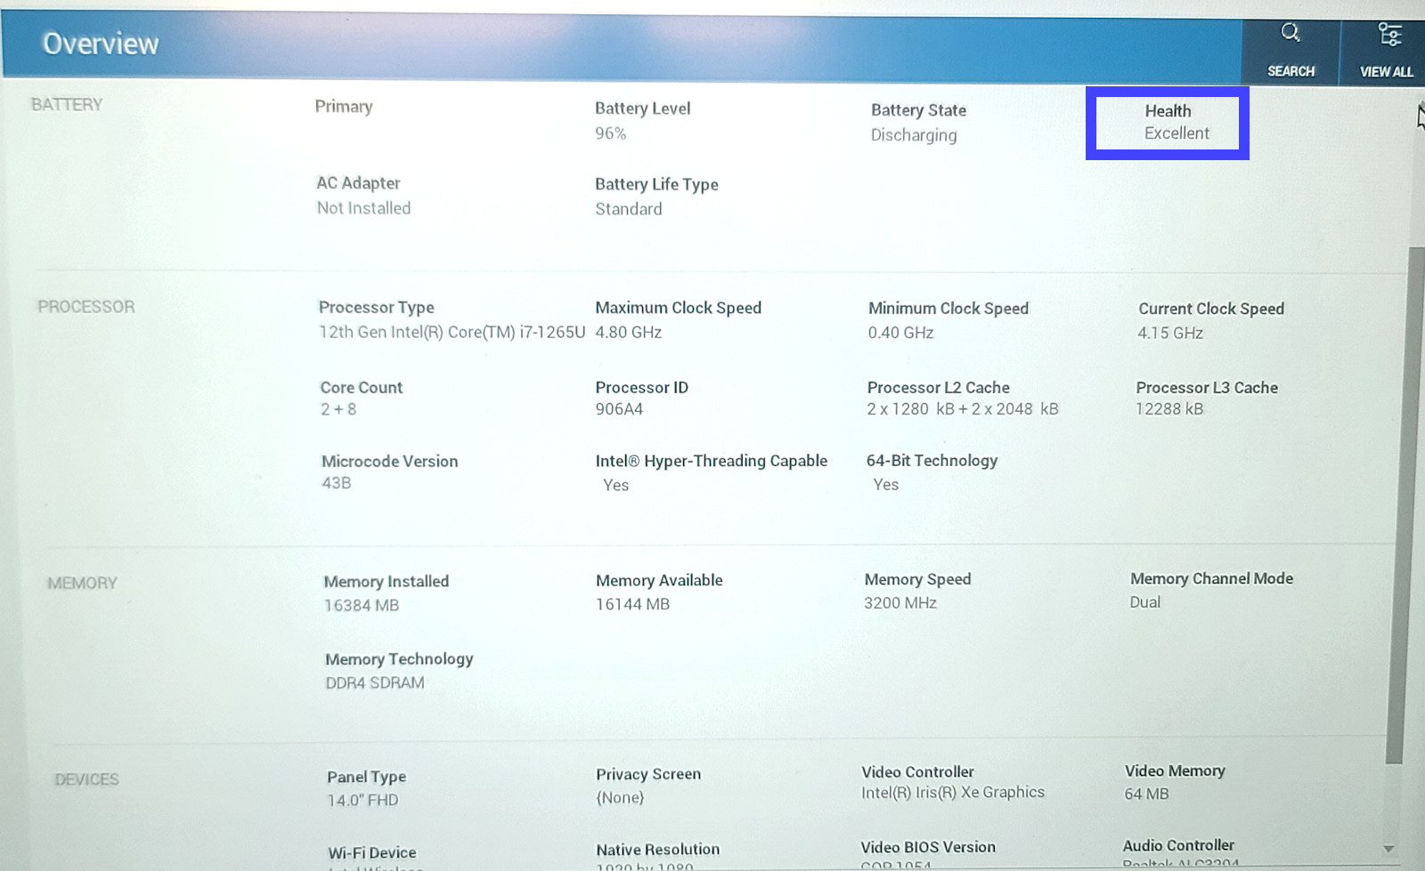Select the BATTERY section label

coord(67,104)
